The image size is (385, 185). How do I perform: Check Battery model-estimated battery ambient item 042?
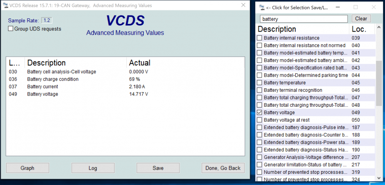[259, 61]
